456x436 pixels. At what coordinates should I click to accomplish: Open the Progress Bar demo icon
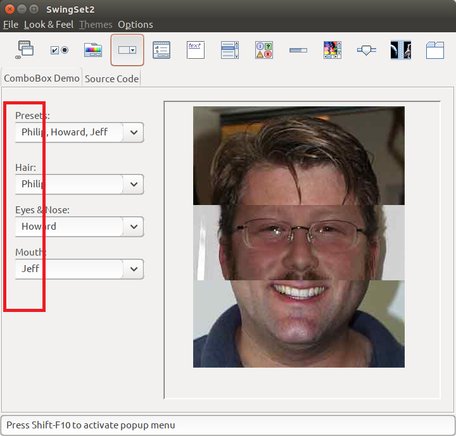[298, 50]
